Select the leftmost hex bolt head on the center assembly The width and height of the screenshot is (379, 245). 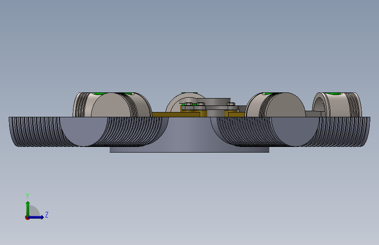(188, 104)
